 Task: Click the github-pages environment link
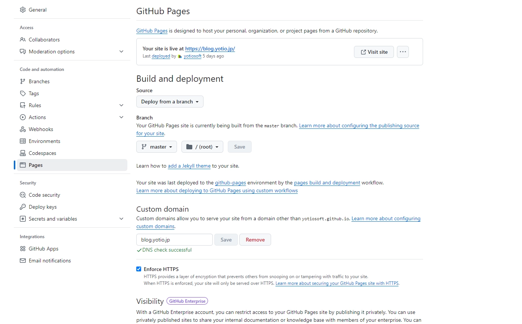pos(230,183)
